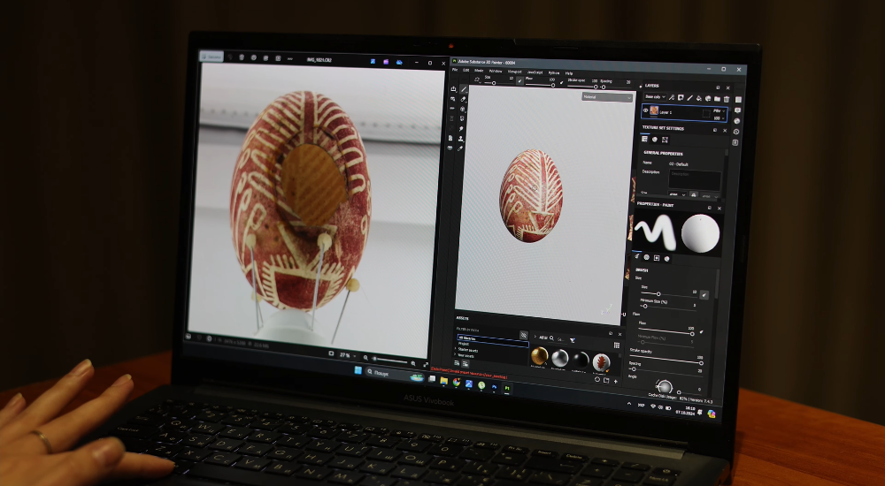Toggle pen pressure for Flow in top toolbar
The image size is (885, 486).
[x=562, y=82]
